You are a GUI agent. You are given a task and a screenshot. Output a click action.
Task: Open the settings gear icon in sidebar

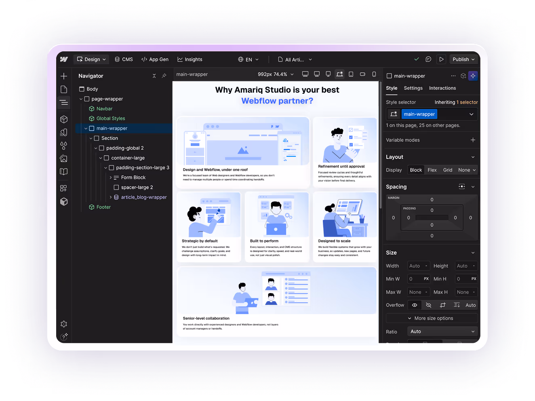pyautogui.click(x=64, y=324)
